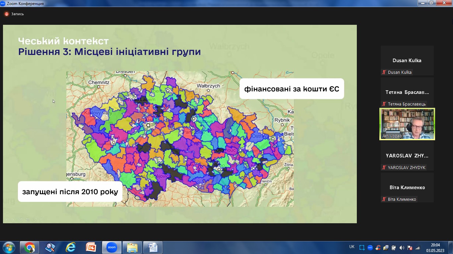This screenshot has height=254, width=453.
Task: Click muted microphone icon beside YAROSLAV ZHYDYK
Action: [384, 167]
